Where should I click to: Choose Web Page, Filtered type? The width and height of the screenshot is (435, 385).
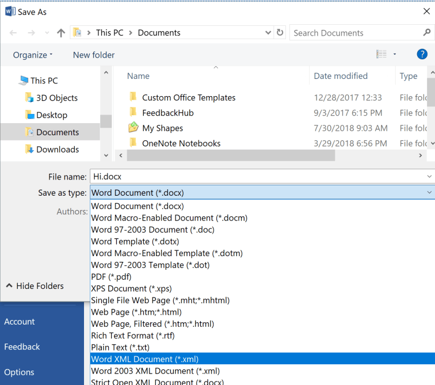pos(262,324)
